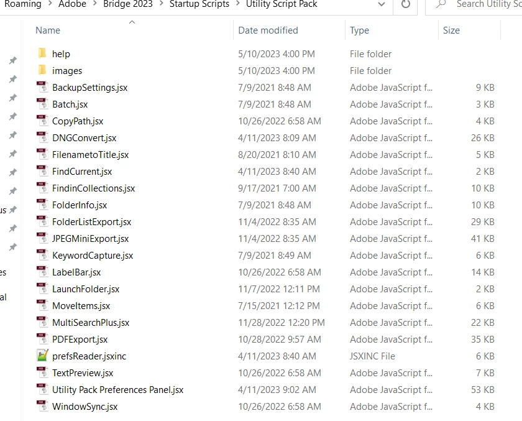Click the JPEGMiniExport.jsx file name
Viewport: 522px width, 421px height.
[90, 238]
